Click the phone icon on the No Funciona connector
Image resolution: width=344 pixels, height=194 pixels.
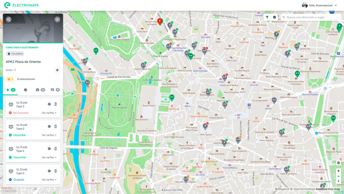55,104
